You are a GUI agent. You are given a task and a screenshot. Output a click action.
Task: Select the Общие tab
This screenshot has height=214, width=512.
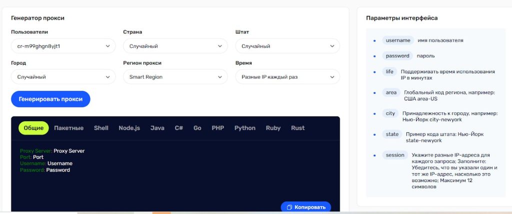coord(33,128)
